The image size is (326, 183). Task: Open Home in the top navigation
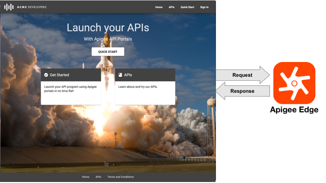coord(159,7)
